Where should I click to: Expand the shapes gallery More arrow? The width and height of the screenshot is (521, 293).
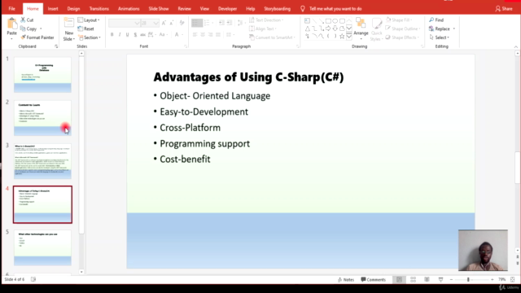[x=349, y=36]
